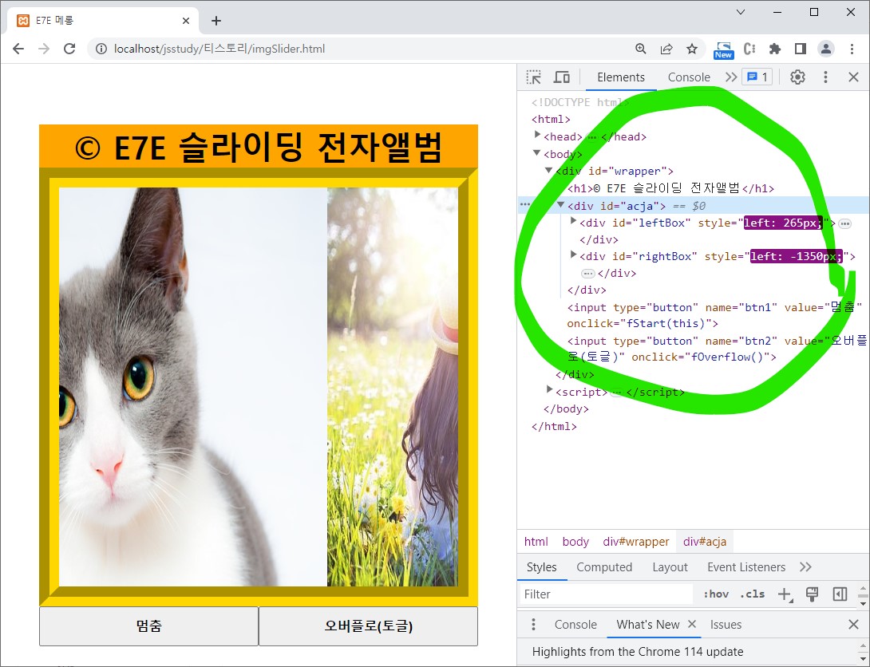Close the E7E 메롱 browser tab
Viewport: 870px width, 667px height.
click(x=186, y=21)
